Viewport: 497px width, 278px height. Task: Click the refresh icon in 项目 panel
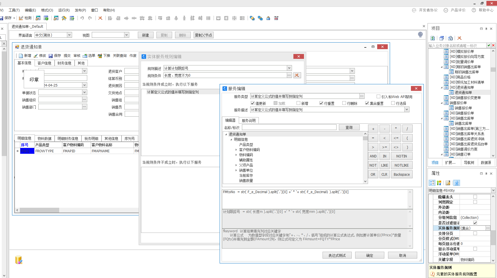pyautogui.click(x=433, y=38)
